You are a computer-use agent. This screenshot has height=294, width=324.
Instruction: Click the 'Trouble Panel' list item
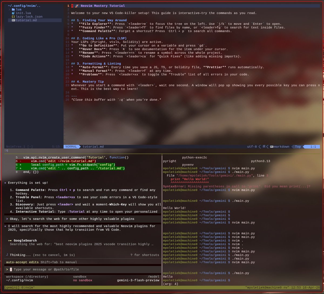pos(84,199)
